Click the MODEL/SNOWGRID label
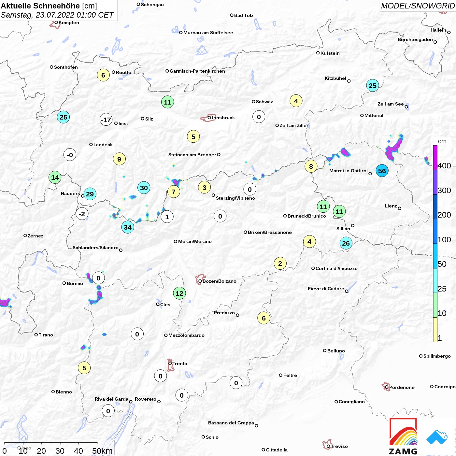 click(x=418, y=6)
